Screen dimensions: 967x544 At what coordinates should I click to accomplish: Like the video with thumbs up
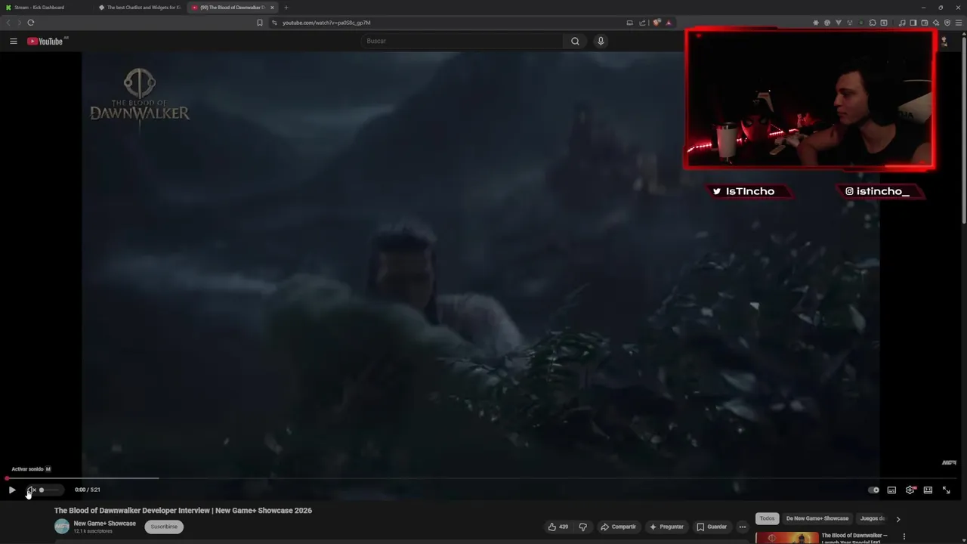point(558,527)
